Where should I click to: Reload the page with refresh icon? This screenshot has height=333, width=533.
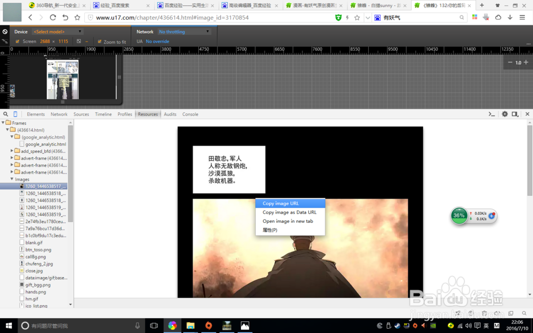tap(53, 18)
